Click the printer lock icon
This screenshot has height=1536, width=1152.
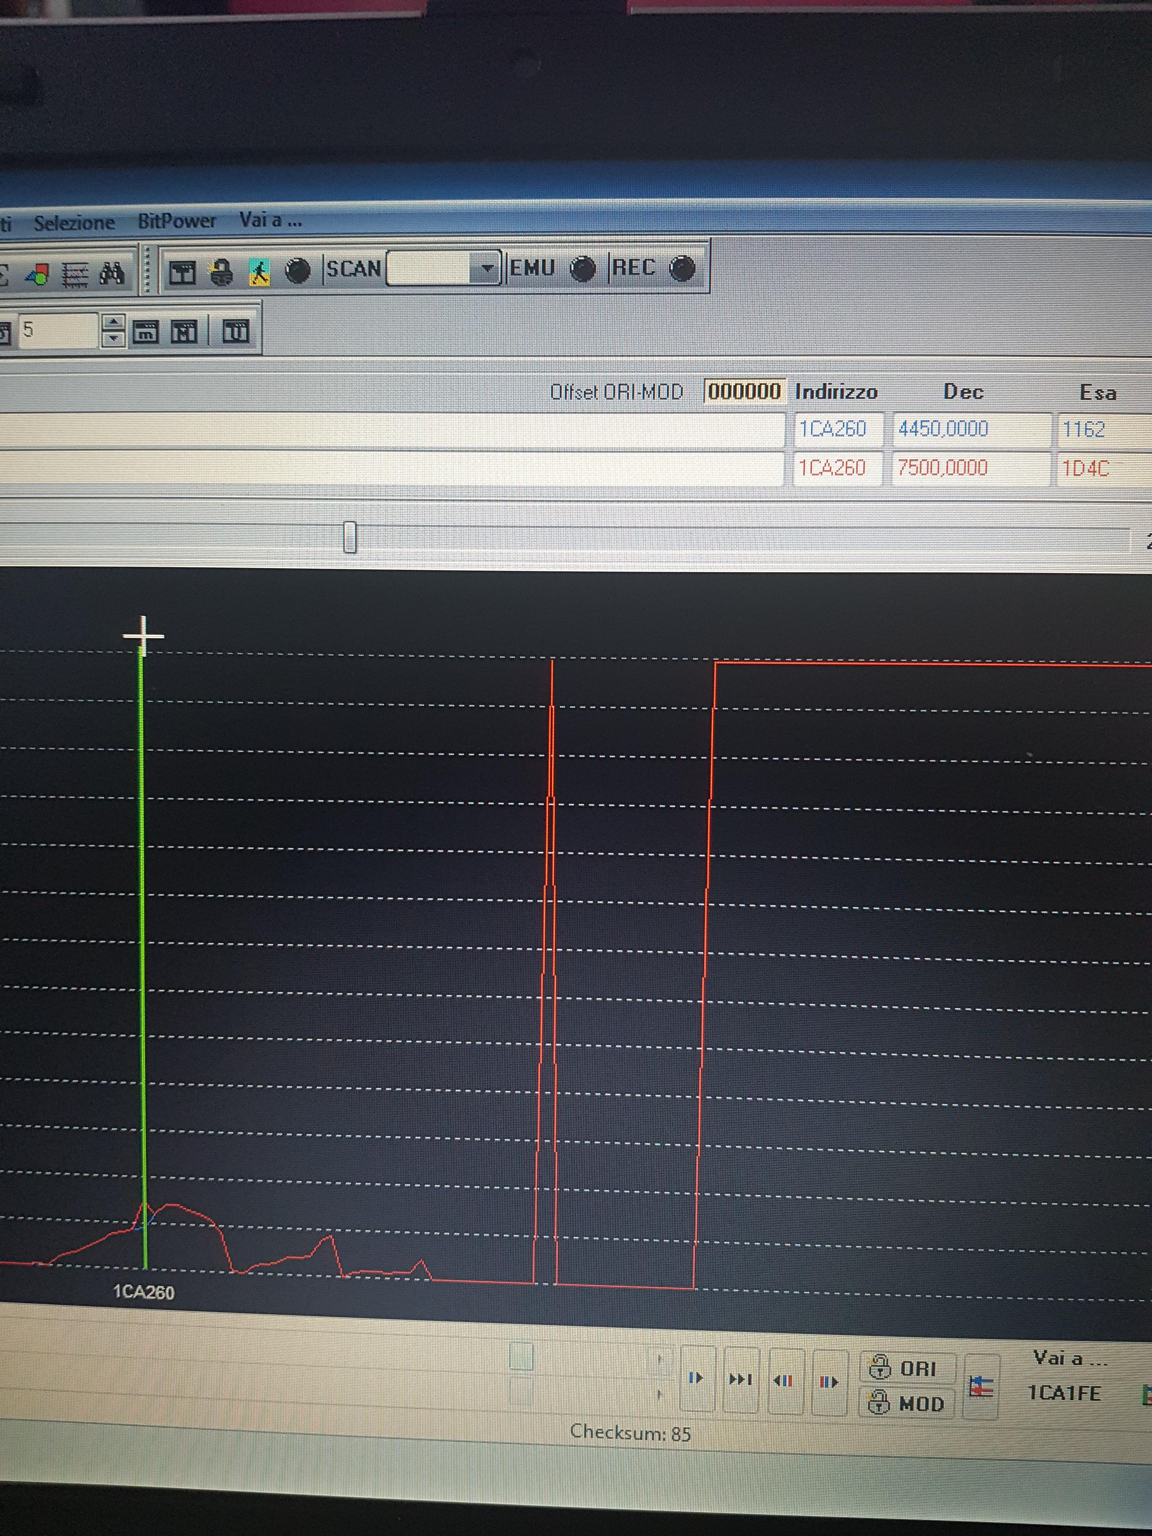point(221,272)
